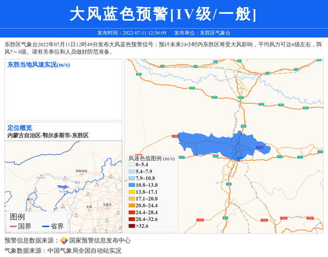The image size is (328, 257).
Task: Select the 24.4~28.4 red legend swatch
Action: point(131,212)
